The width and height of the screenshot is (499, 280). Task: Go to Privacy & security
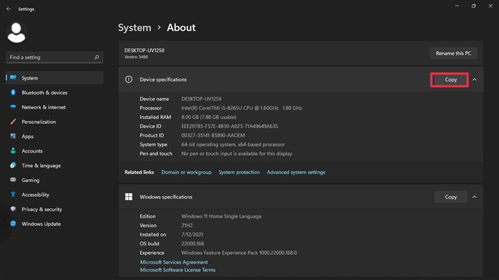tap(55, 209)
